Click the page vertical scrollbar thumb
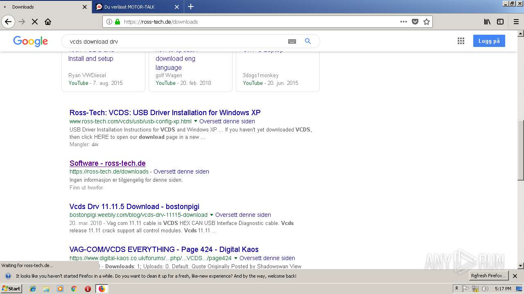Viewport: 524px width, 294px height. [521, 150]
